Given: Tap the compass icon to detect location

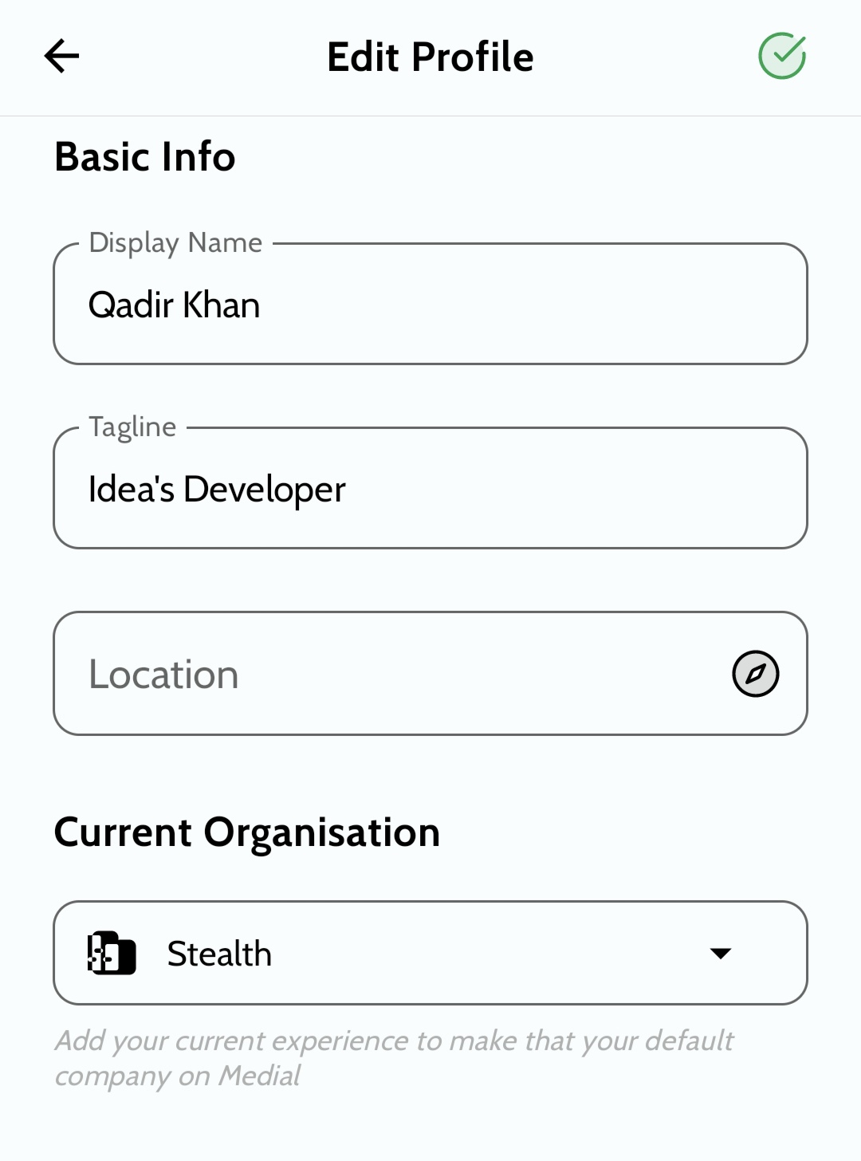Looking at the screenshot, I should (755, 674).
